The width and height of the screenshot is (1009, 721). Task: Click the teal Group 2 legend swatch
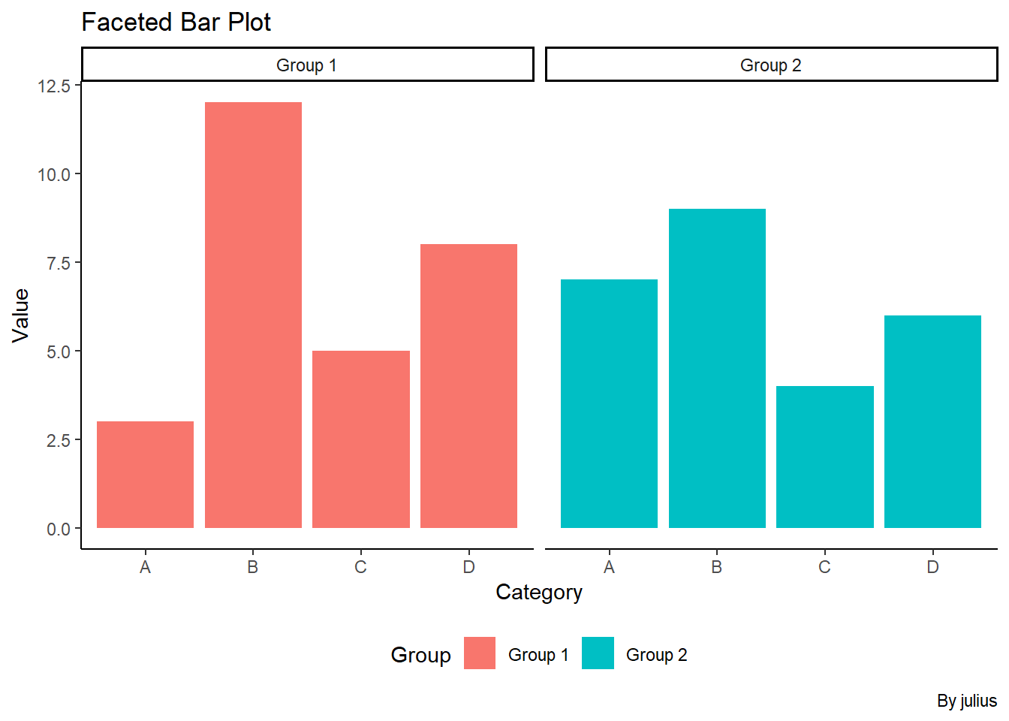pos(598,653)
